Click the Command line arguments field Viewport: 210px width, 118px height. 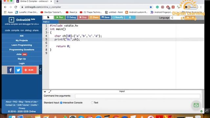coord(137,96)
